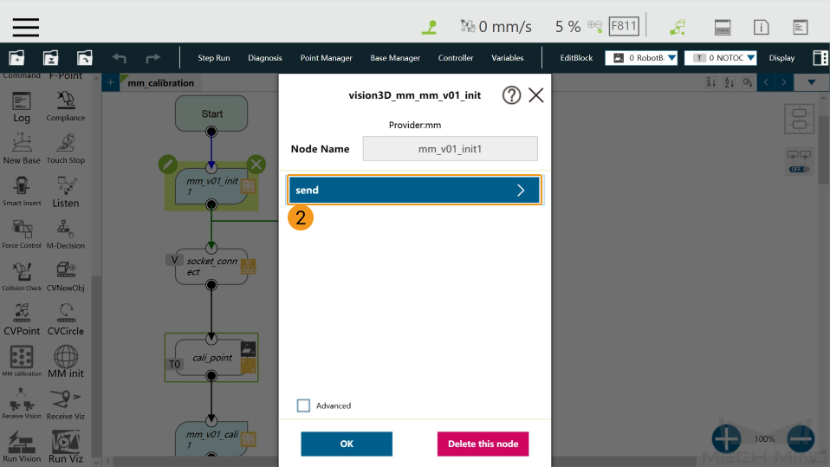Screen dimensions: 830x467
Task: Switch to the mm_calibration tab
Action: [x=160, y=83]
